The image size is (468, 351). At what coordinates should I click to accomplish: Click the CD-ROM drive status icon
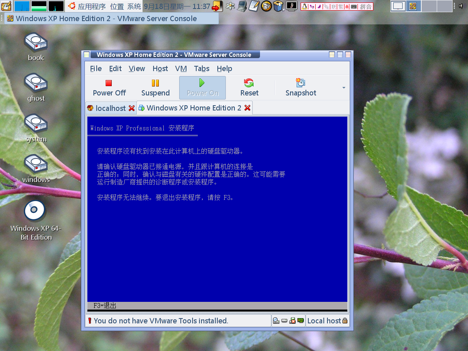click(276, 321)
